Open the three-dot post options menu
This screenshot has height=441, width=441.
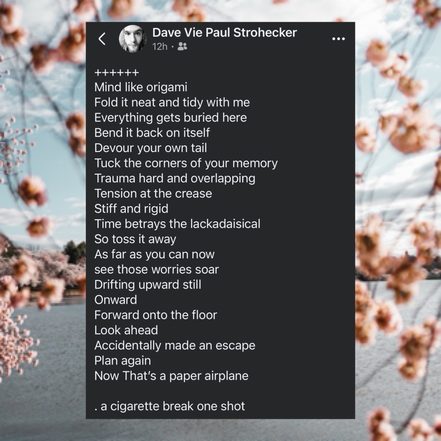point(339,39)
